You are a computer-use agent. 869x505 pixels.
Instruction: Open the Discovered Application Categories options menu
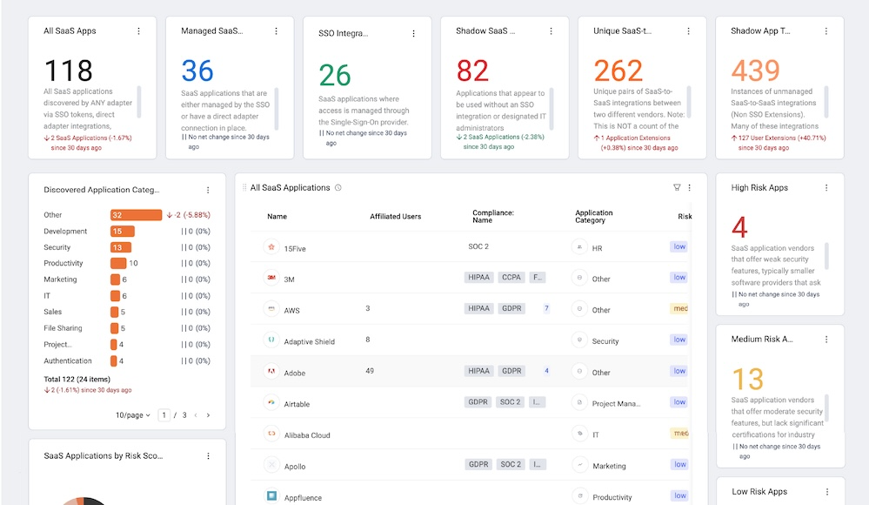tap(208, 190)
